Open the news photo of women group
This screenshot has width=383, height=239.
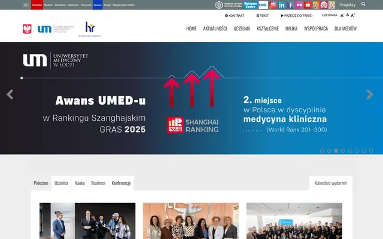191,221
